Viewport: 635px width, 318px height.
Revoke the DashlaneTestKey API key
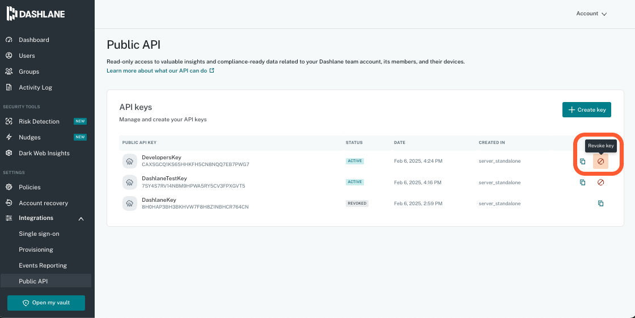[x=600, y=183]
